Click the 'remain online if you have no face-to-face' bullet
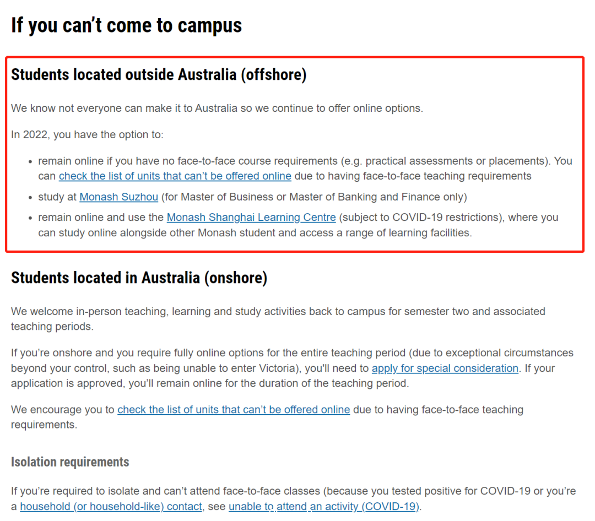The width and height of the screenshot is (595, 521). (x=305, y=169)
